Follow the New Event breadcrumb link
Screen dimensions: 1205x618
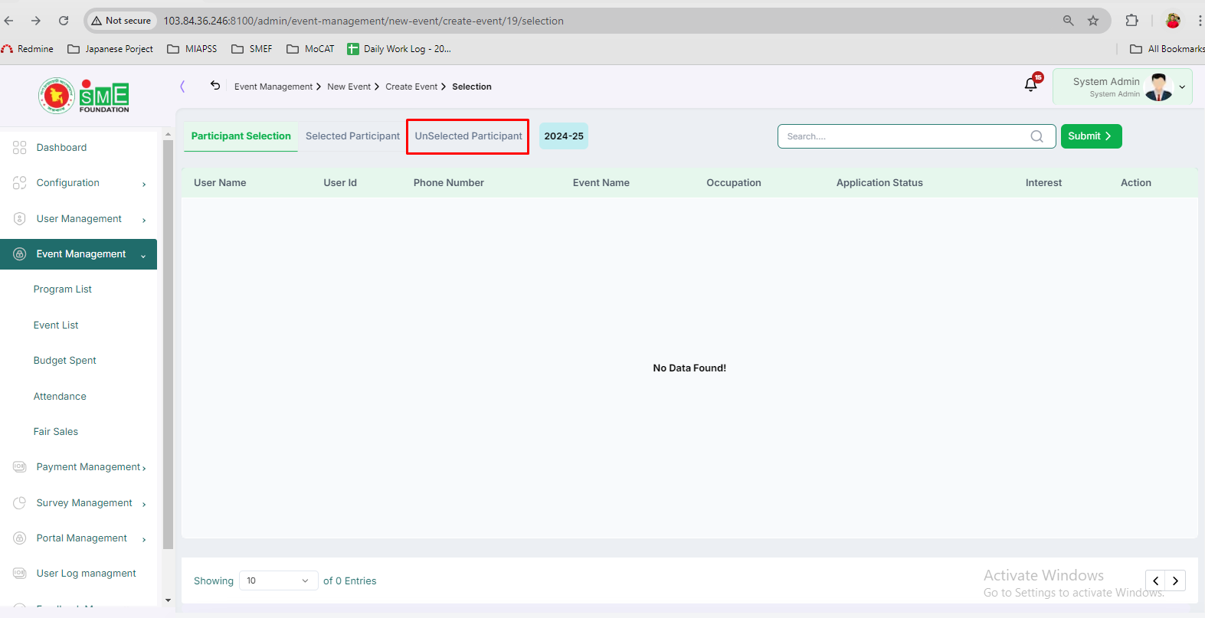point(349,87)
